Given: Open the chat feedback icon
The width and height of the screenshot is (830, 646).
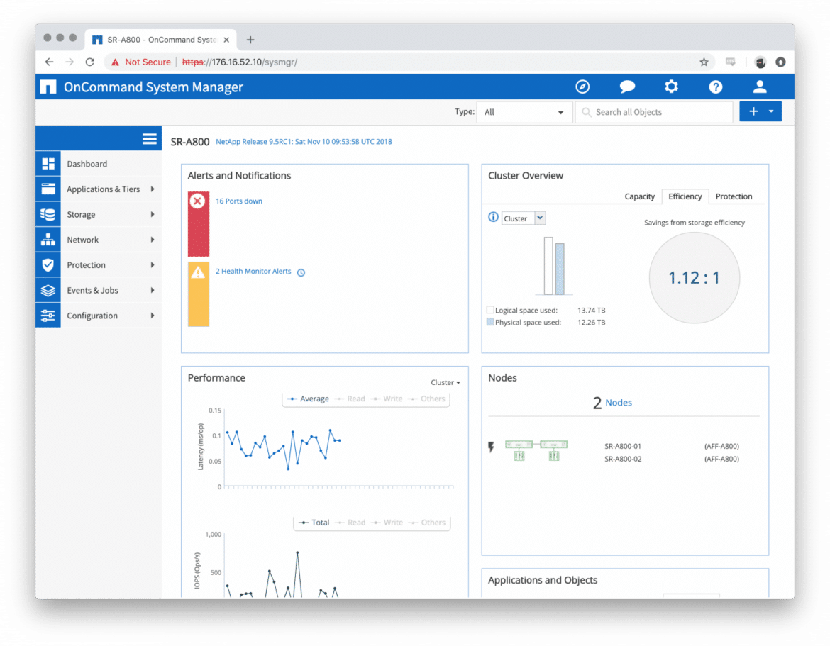Looking at the screenshot, I should pos(627,87).
